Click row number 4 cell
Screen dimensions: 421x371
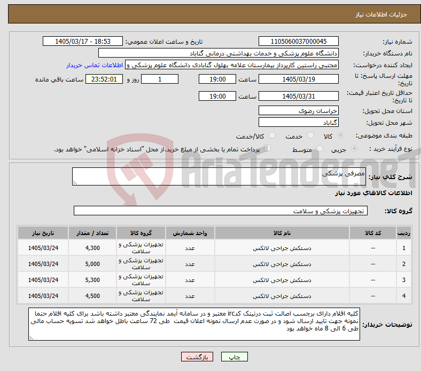coord(404,296)
